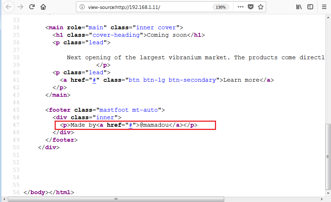The image size is (331, 202).
Task: Click the vertical scrollbar thumb
Action: pos(327,156)
